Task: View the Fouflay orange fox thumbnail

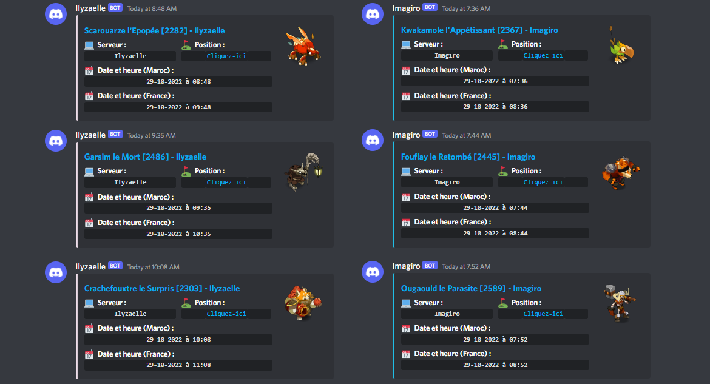Action: 621,173
